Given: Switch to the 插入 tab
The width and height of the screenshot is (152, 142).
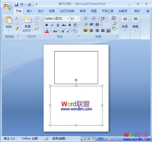Looking at the screenshot, I should coord(29,11).
